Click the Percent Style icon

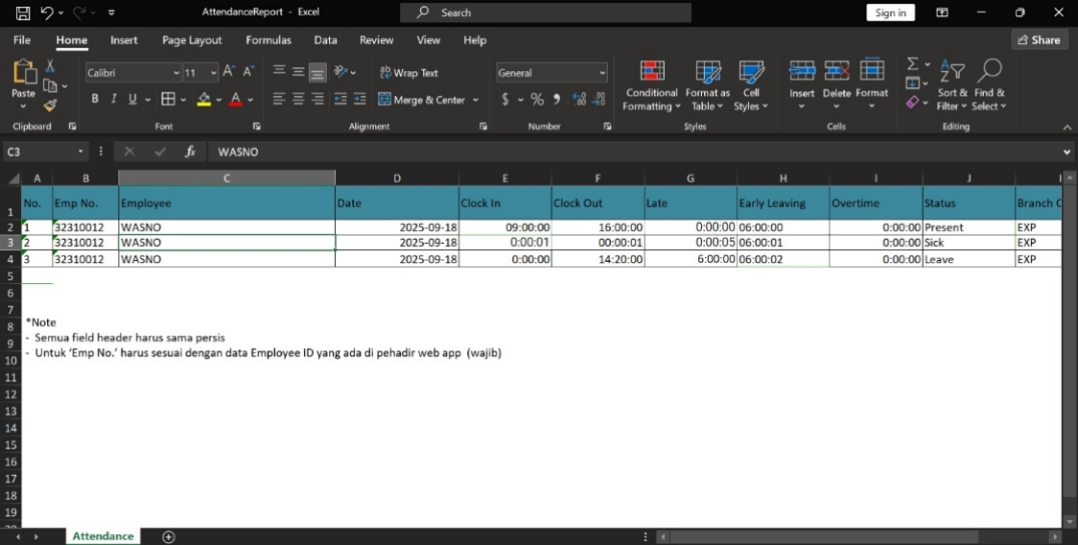pos(537,99)
